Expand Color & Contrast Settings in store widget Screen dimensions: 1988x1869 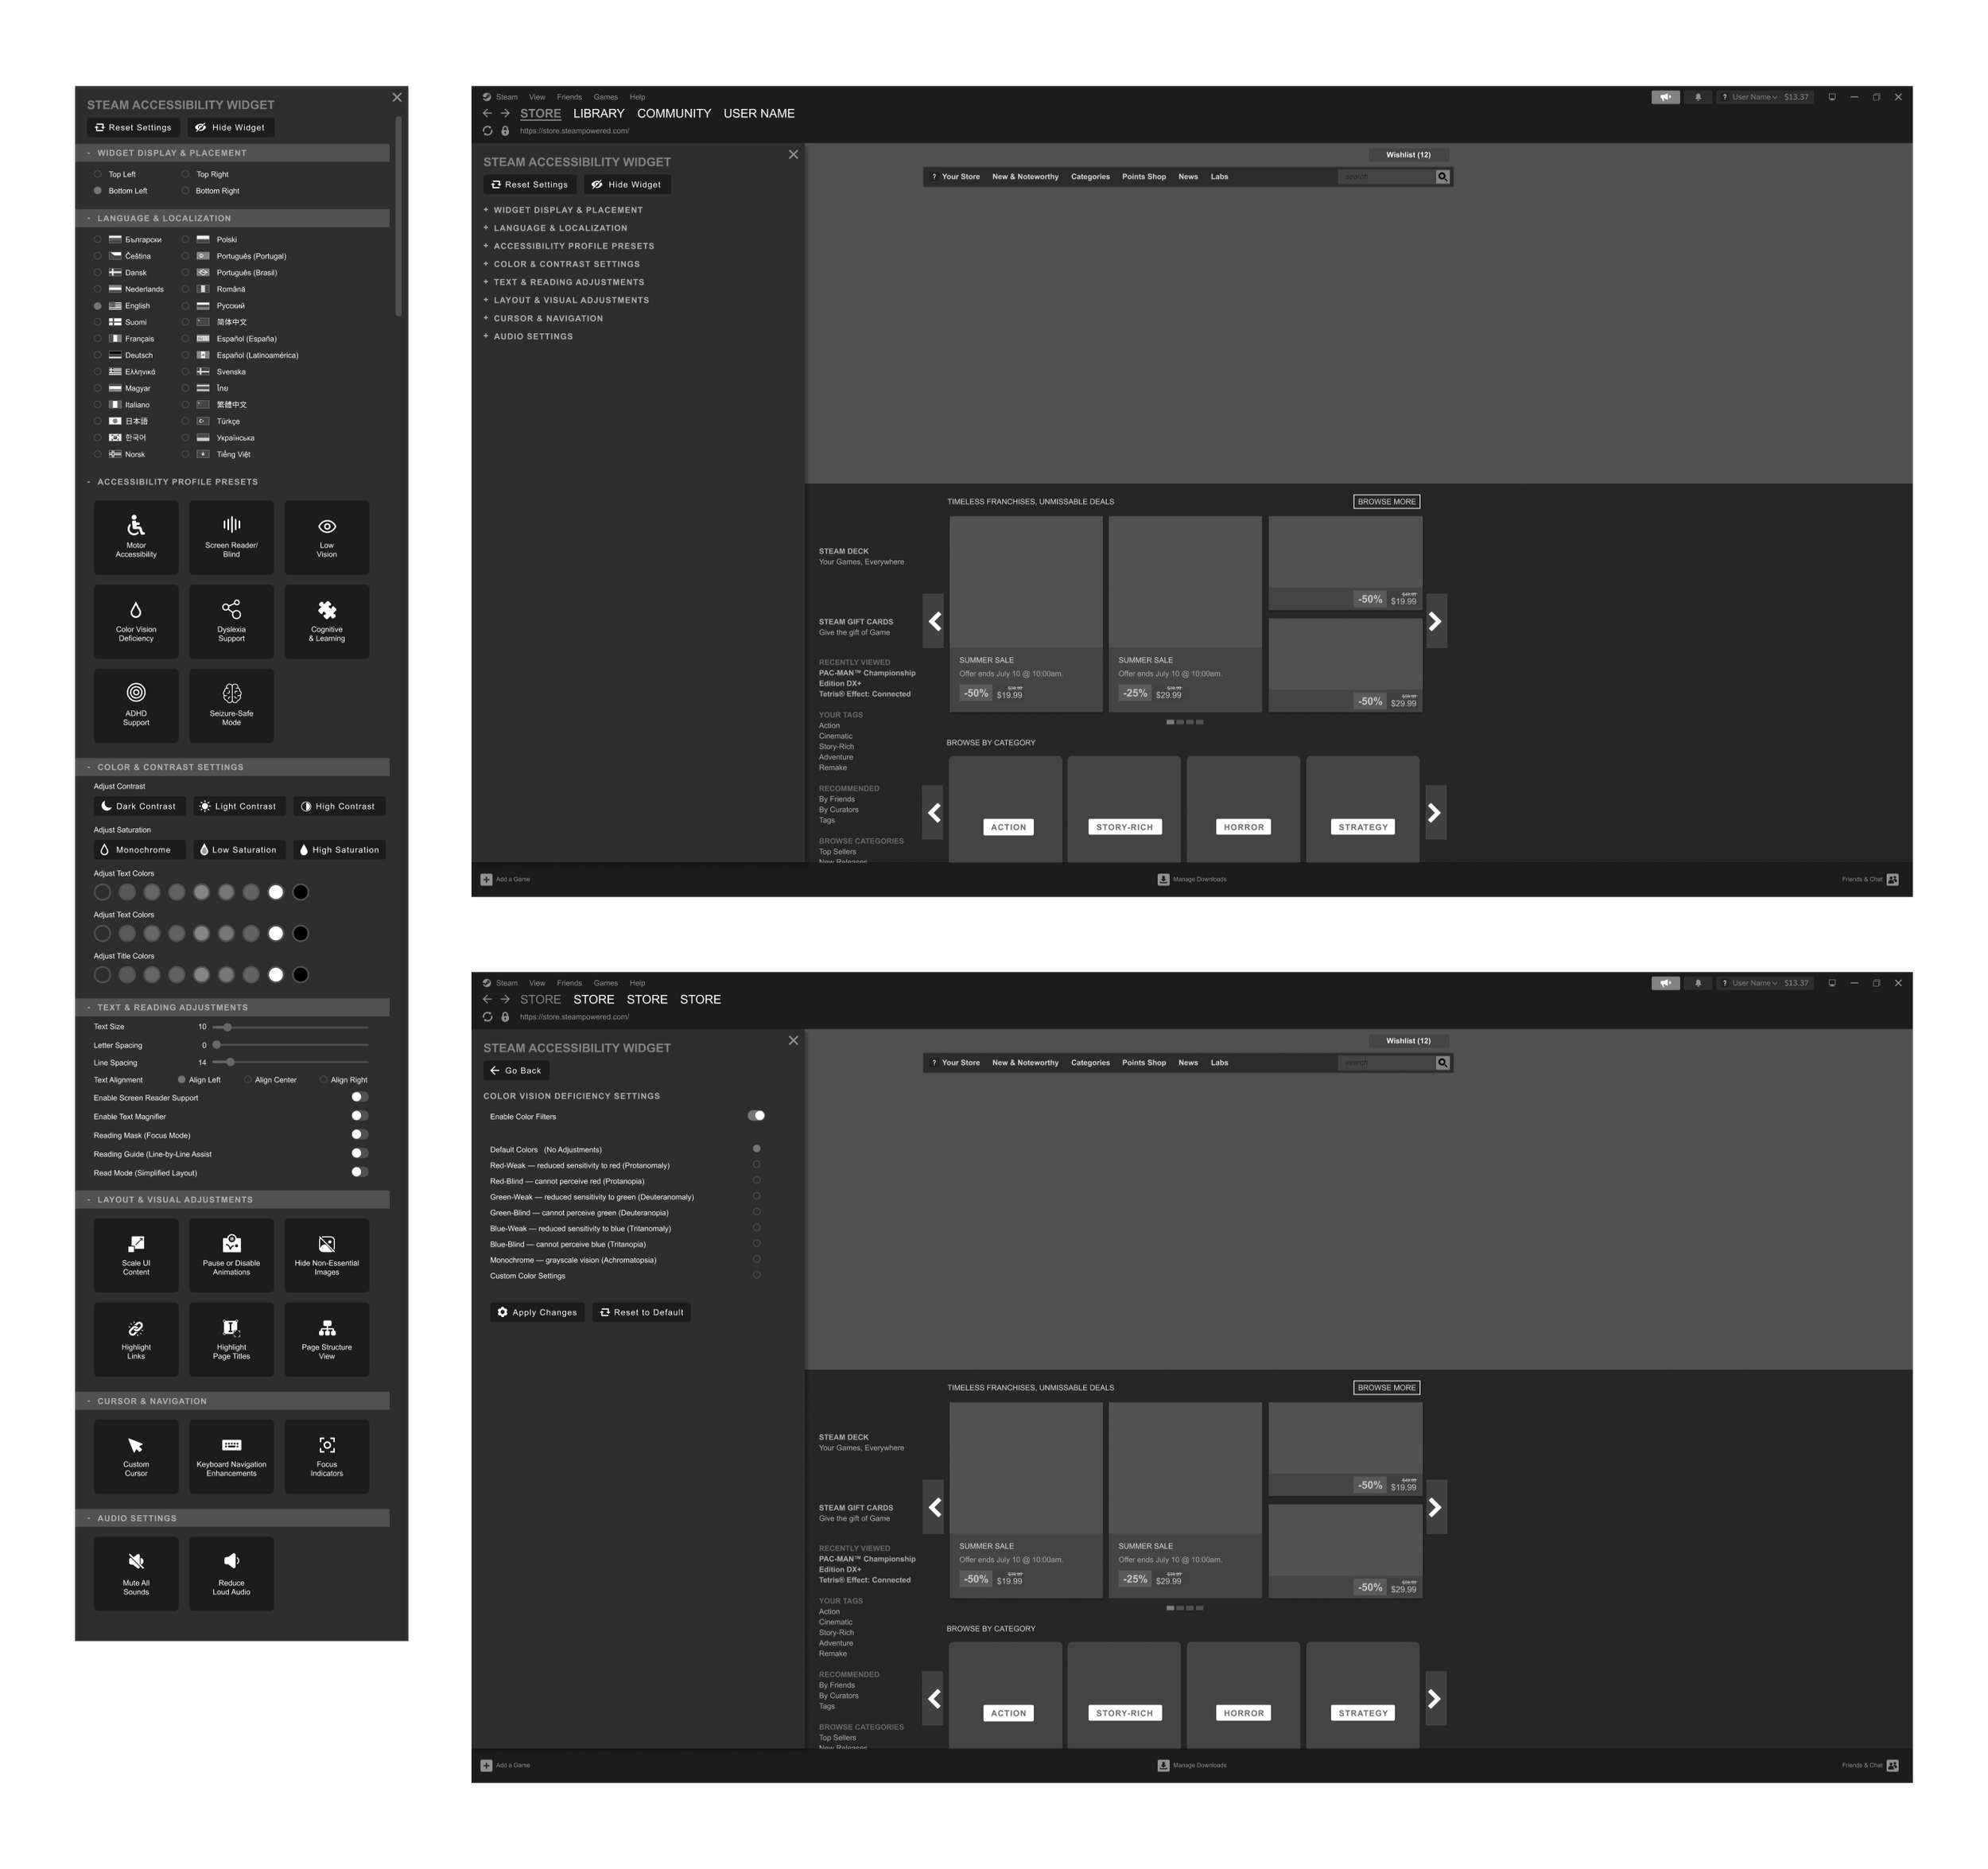coord(566,264)
